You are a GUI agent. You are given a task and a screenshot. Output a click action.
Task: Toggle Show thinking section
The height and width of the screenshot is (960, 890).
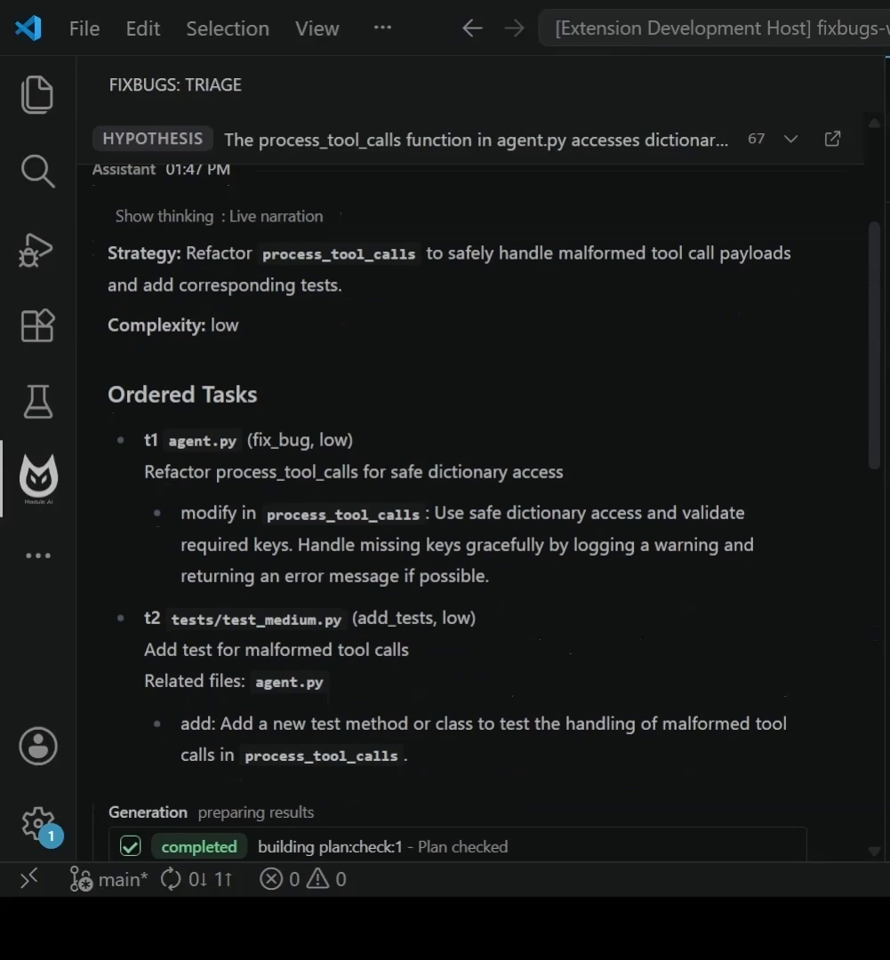click(164, 216)
